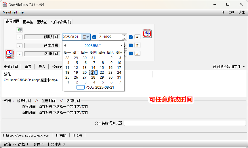Select day 26 in the calendar
Image resolution: width=248 pixels, height=148 pixels.
pos(76,77)
